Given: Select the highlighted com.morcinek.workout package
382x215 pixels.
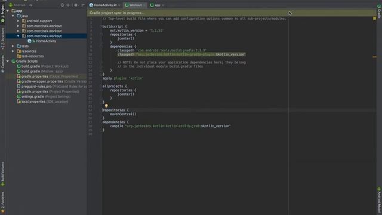Looking at the screenshot, I should [42, 36].
